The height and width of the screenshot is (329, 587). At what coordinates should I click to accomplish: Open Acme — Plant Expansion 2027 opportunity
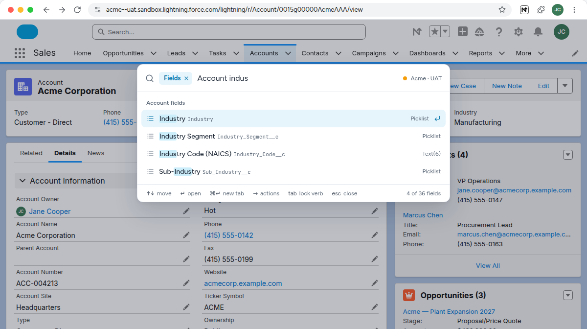(449, 312)
